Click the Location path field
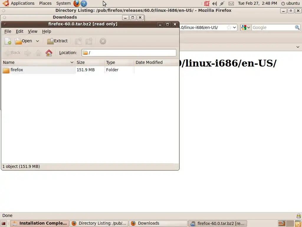This screenshot has height=227, width=302. pyautogui.click(x=129, y=53)
